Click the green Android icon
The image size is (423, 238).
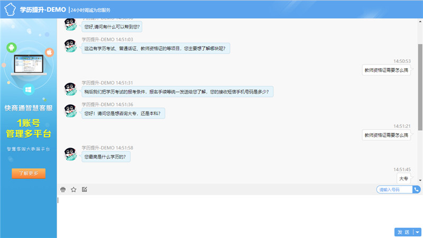tap(11, 48)
